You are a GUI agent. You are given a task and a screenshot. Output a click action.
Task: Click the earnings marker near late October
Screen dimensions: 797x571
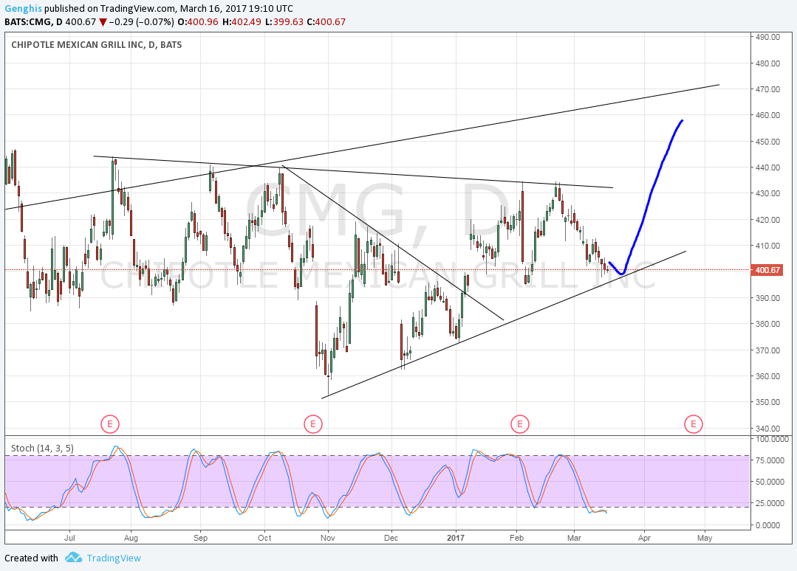pos(313,423)
